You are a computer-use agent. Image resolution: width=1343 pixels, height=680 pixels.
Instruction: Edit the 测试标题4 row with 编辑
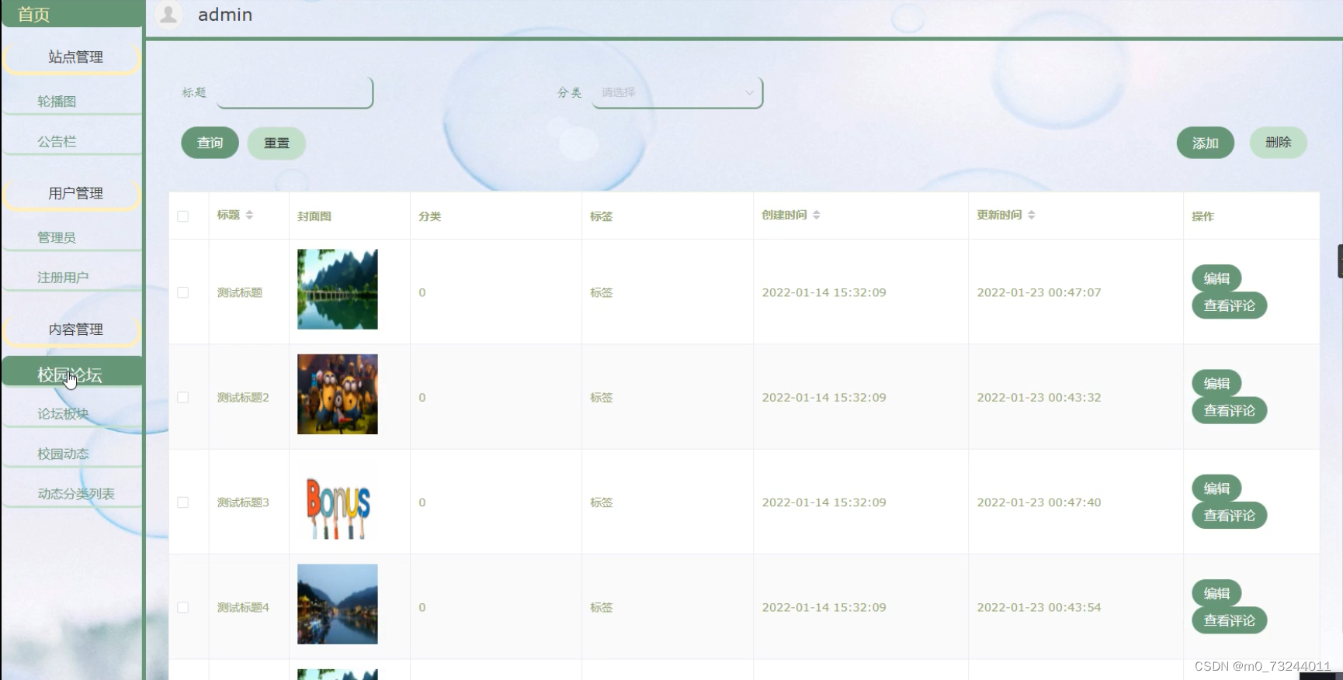point(1216,593)
